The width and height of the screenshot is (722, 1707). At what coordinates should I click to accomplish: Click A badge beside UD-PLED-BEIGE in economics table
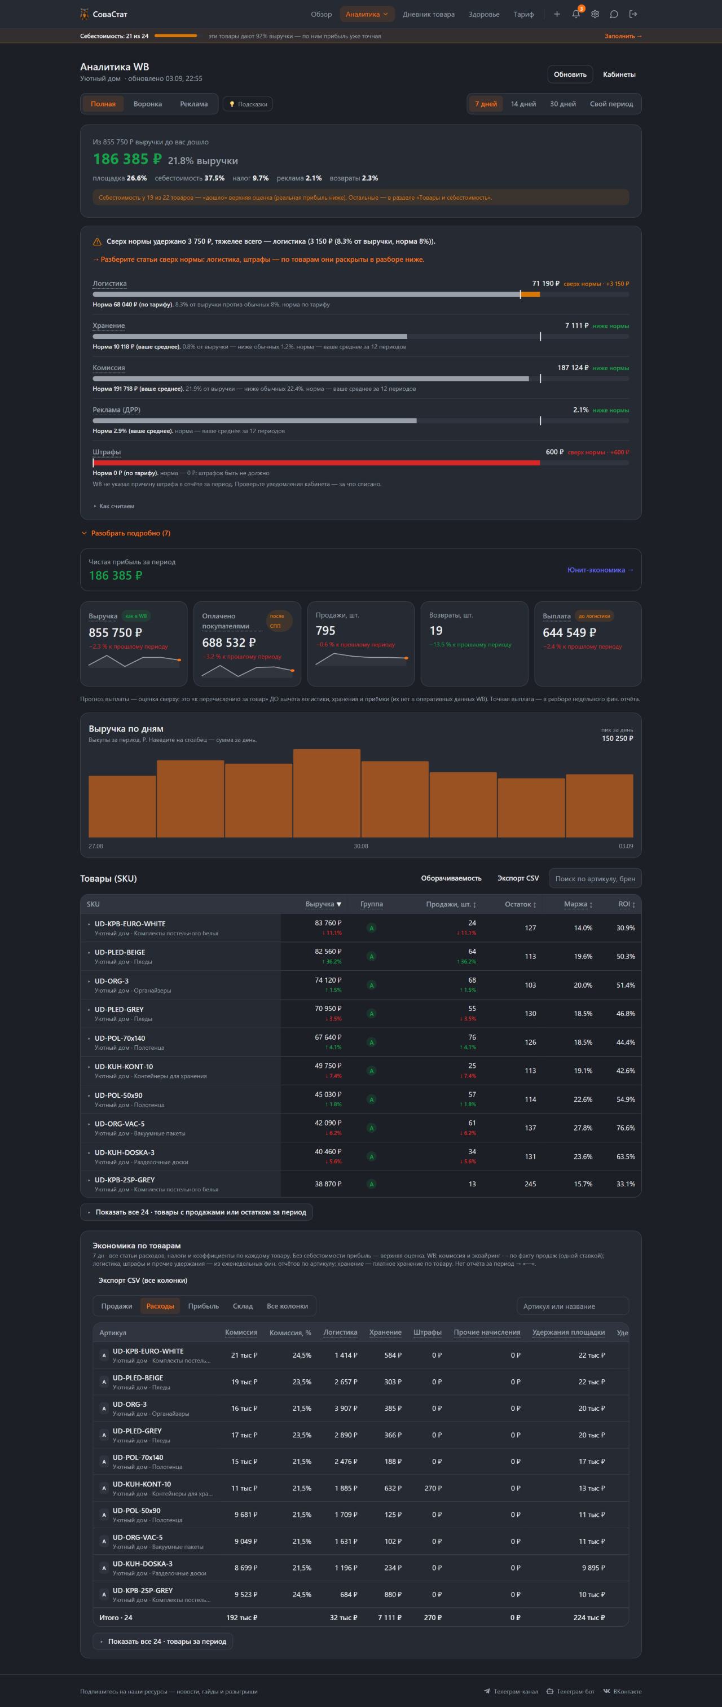104,1382
